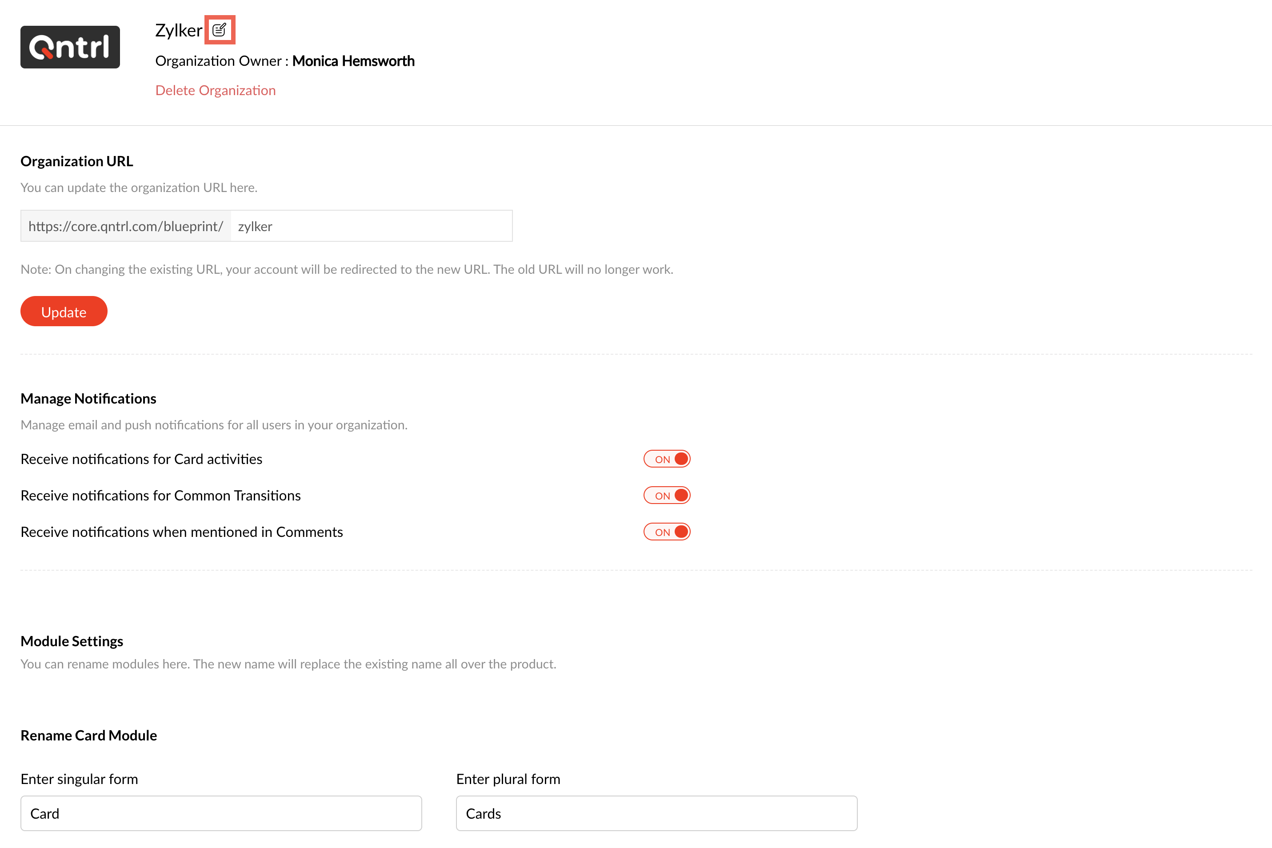This screenshot has width=1272, height=848.
Task: Click the zylker organization URL input field
Action: pyautogui.click(x=371, y=226)
